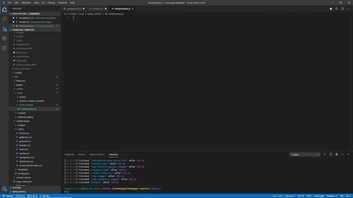Close the terminal panel
This screenshot has width=353, height=198.
click(x=348, y=155)
